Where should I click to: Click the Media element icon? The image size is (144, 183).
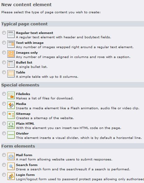(11, 105)
